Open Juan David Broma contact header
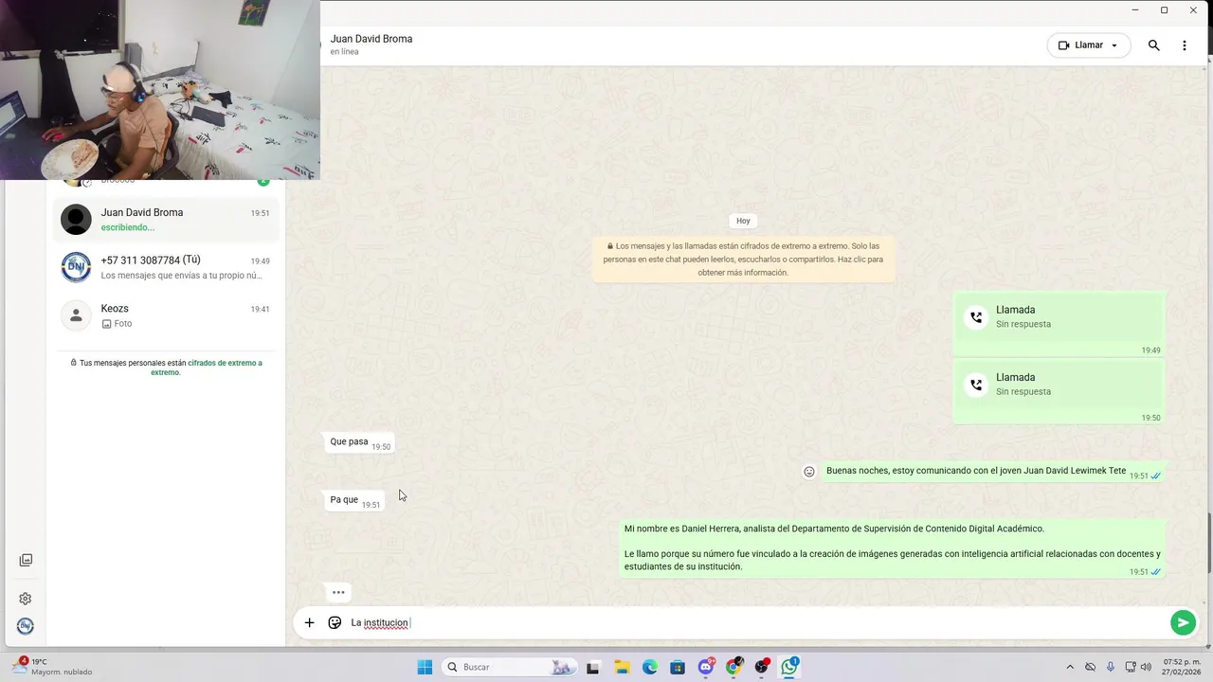1213x682 pixels. click(x=371, y=45)
